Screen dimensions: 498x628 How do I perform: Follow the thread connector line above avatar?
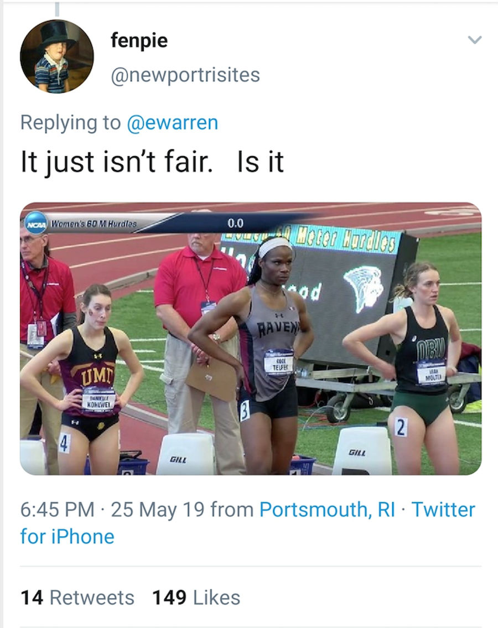[57, 9]
